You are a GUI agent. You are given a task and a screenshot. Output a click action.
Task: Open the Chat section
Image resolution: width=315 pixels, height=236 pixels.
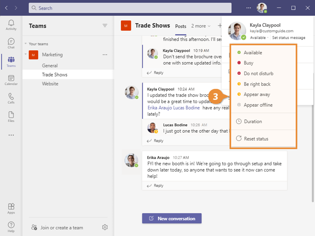(x=11, y=43)
